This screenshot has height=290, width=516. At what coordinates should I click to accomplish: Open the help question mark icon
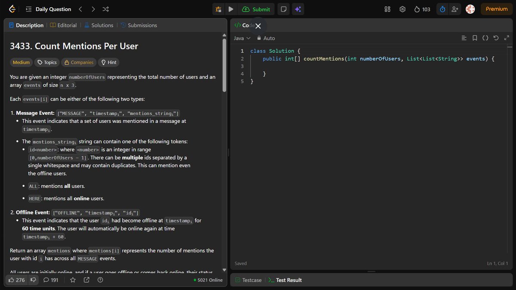[100, 280]
